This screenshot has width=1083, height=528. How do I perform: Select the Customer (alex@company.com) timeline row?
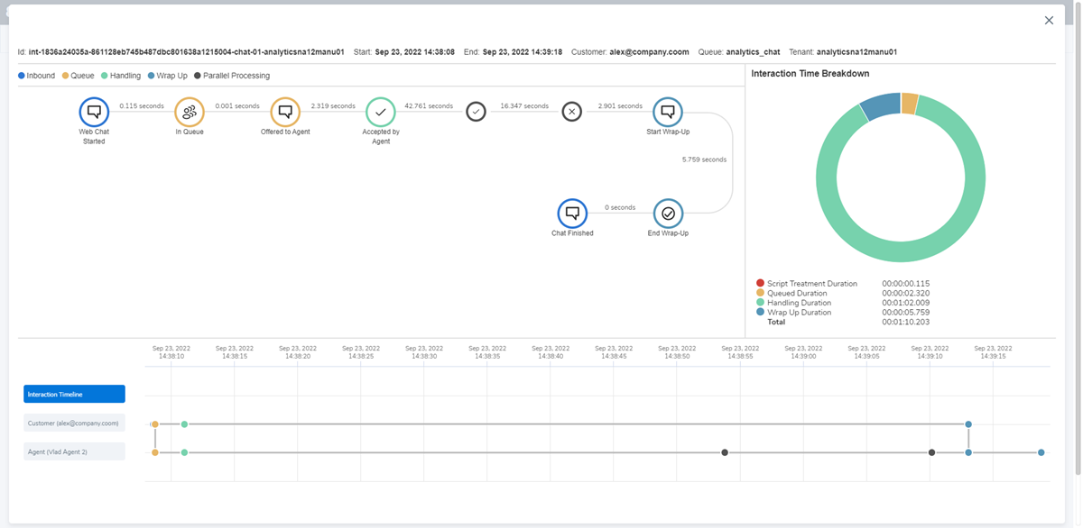74,423
